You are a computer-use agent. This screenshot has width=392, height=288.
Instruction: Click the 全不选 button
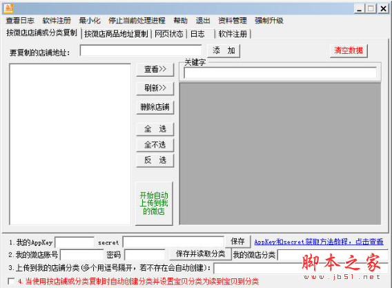155,145
